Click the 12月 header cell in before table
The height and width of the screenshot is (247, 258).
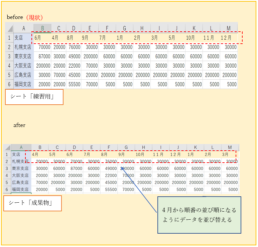pyautogui.click(x=229, y=38)
